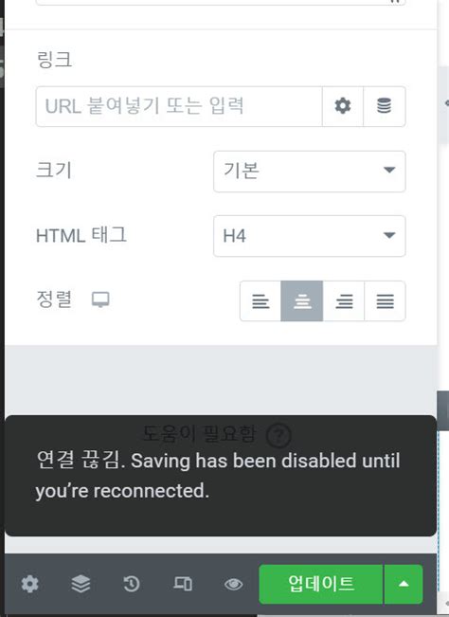Set alignment to right
This screenshot has width=449, height=617.
point(344,301)
